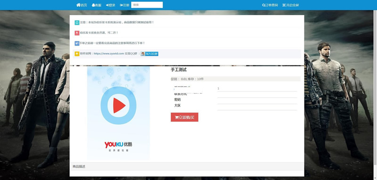Click the Youku product image
The height and width of the screenshot is (180, 377).
(118, 113)
